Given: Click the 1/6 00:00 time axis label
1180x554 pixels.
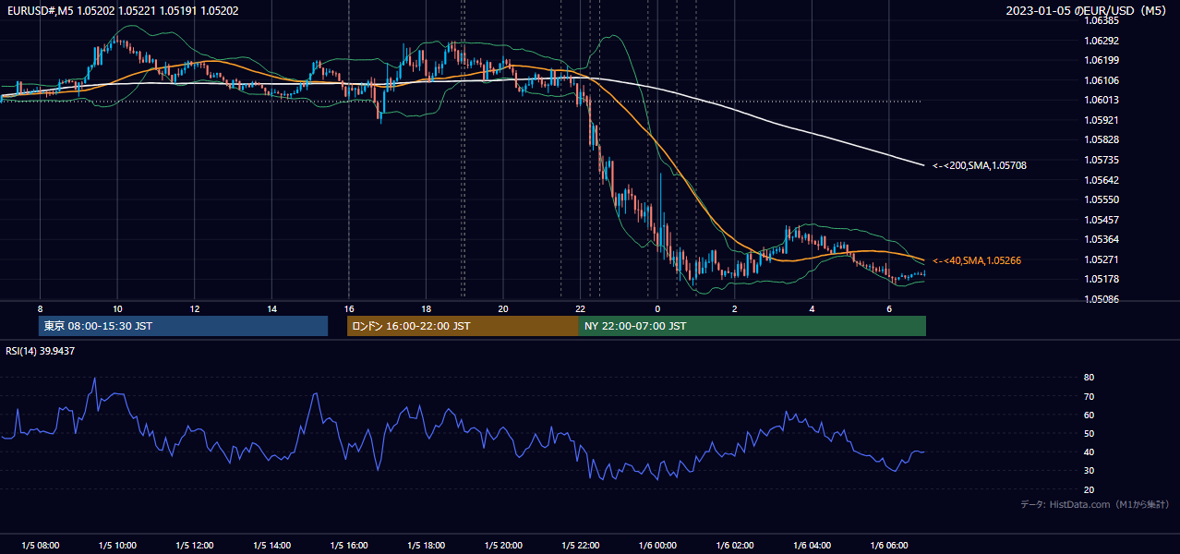Looking at the screenshot, I should click(658, 546).
